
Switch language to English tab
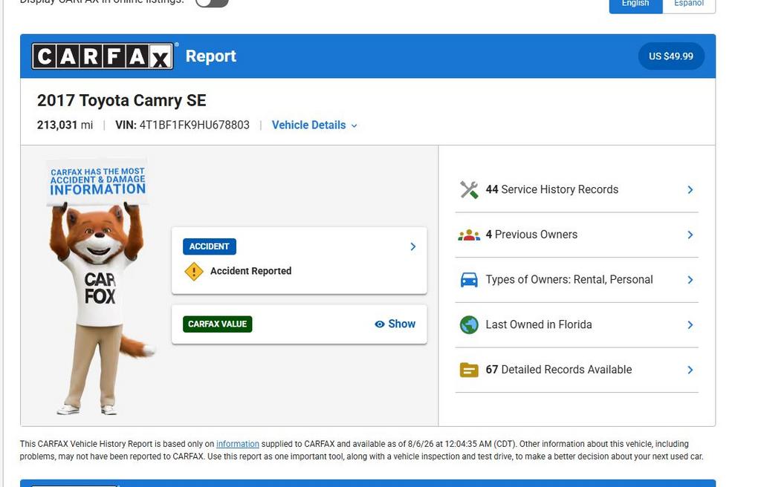point(635,4)
